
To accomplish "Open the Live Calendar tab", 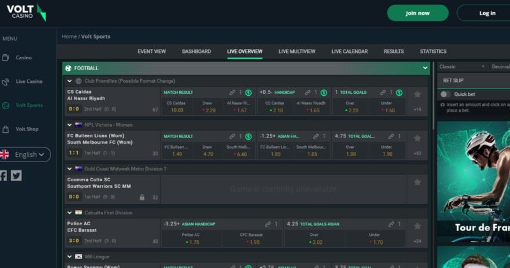I will coord(349,52).
